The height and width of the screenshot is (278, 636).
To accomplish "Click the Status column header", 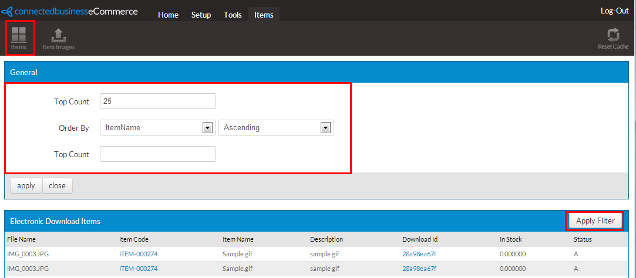I will pos(583,239).
